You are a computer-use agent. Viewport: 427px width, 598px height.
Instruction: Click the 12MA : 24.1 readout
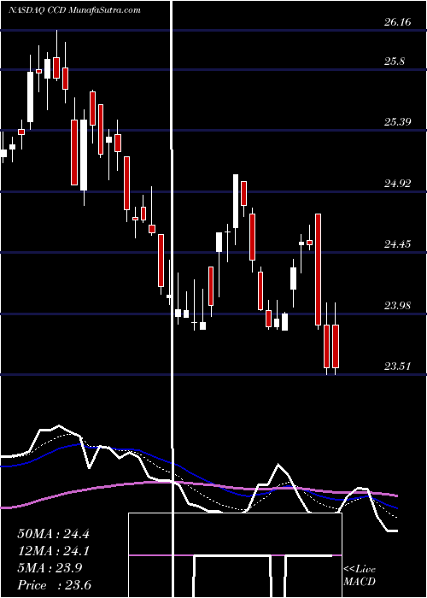point(53,551)
